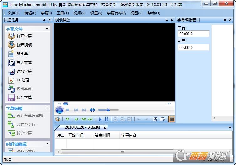This screenshot has width=236, height=165.
Task: Click the subtitle list horizontal scrollbar thumb
Action: point(122,152)
